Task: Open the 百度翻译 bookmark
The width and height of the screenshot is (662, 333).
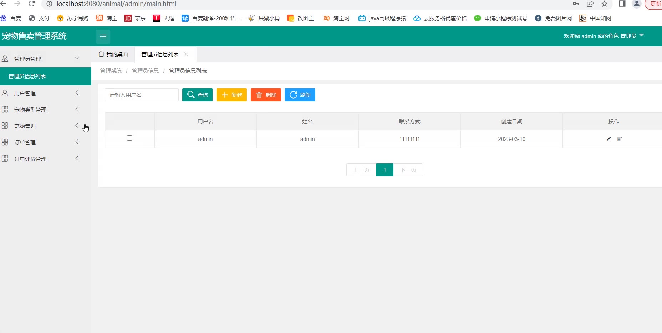Action: coord(211,18)
